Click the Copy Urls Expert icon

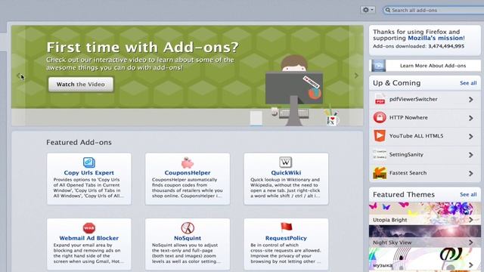point(89,162)
